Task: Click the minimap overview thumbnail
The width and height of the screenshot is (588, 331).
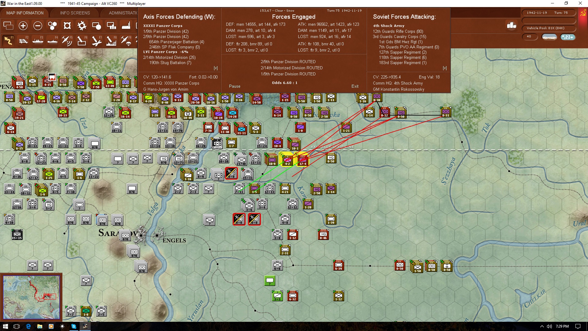Action: pyautogui.click(x=31, y=297)
